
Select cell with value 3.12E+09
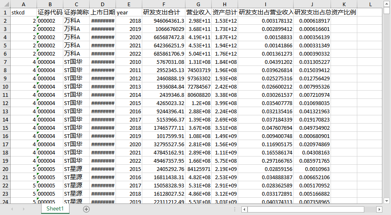tap(224, 194)
